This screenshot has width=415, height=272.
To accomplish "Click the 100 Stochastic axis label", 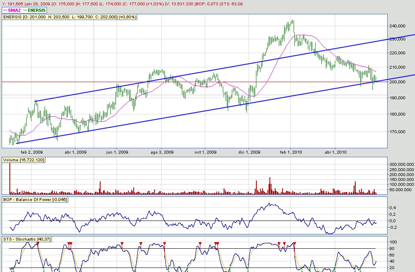I will pos(393,242).
